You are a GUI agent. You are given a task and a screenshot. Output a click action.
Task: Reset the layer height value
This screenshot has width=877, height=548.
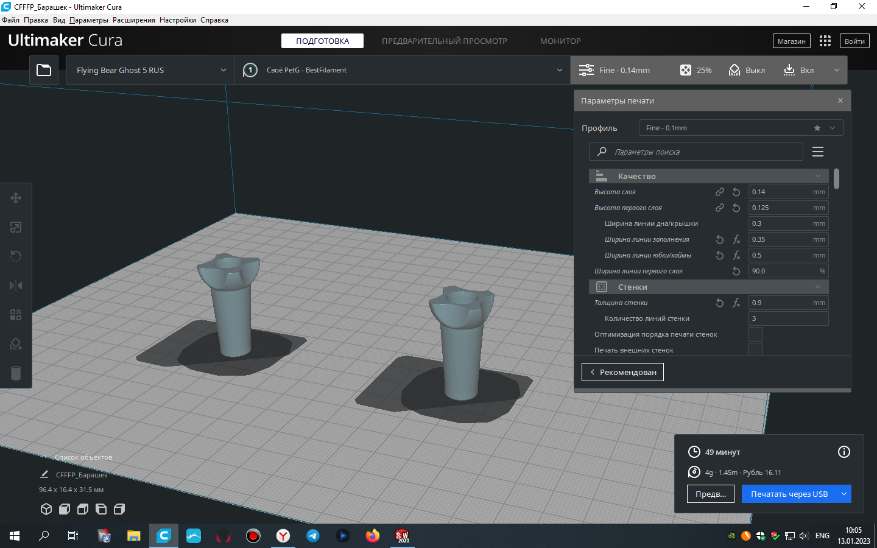(x=736, y=192)
